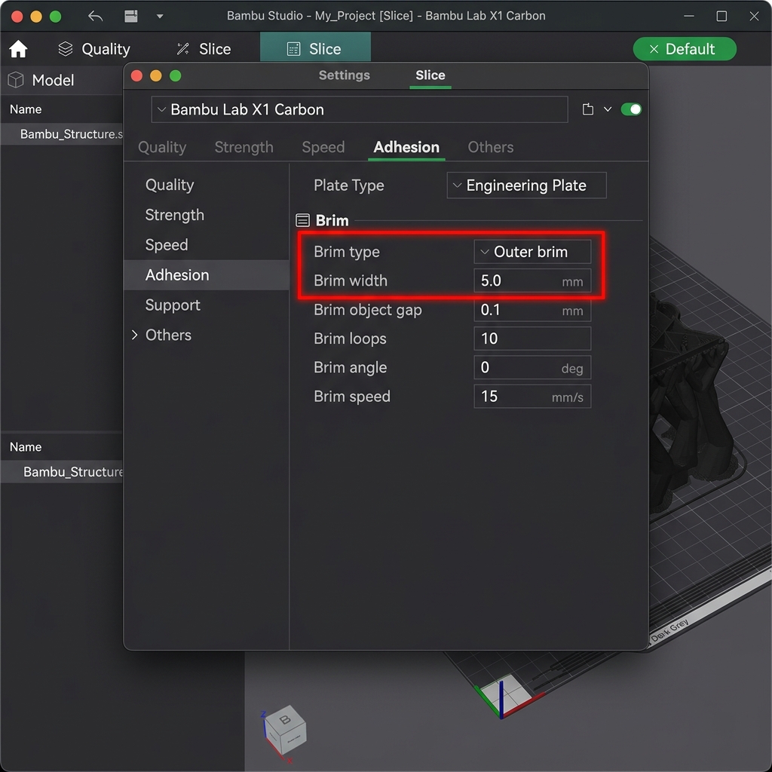Image resolution: width=772 pixels, height=772 pixels.
Task: Open the Bambu Lab X1 Carbon dropdown
Action: pyautogui.click(x=360, y=109)
